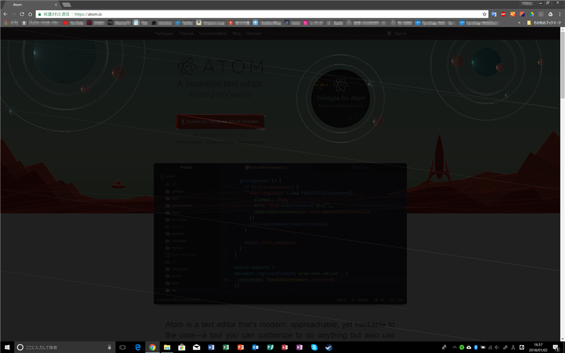
Task: Launch Steam from the taskbar
Action: (329, 347)
